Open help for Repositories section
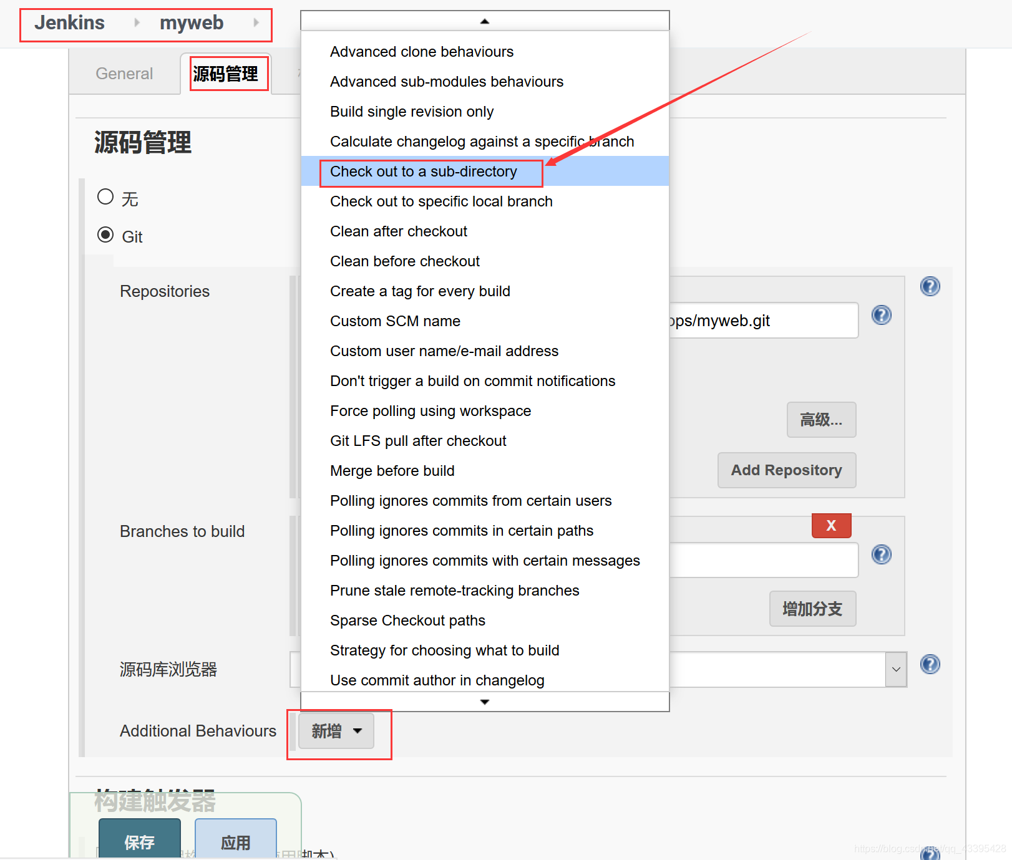This screenshot has height=860, width=1012. point(930,286)
